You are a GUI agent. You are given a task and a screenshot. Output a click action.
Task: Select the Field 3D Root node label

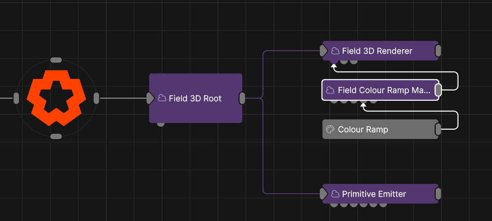pos(195,98)
